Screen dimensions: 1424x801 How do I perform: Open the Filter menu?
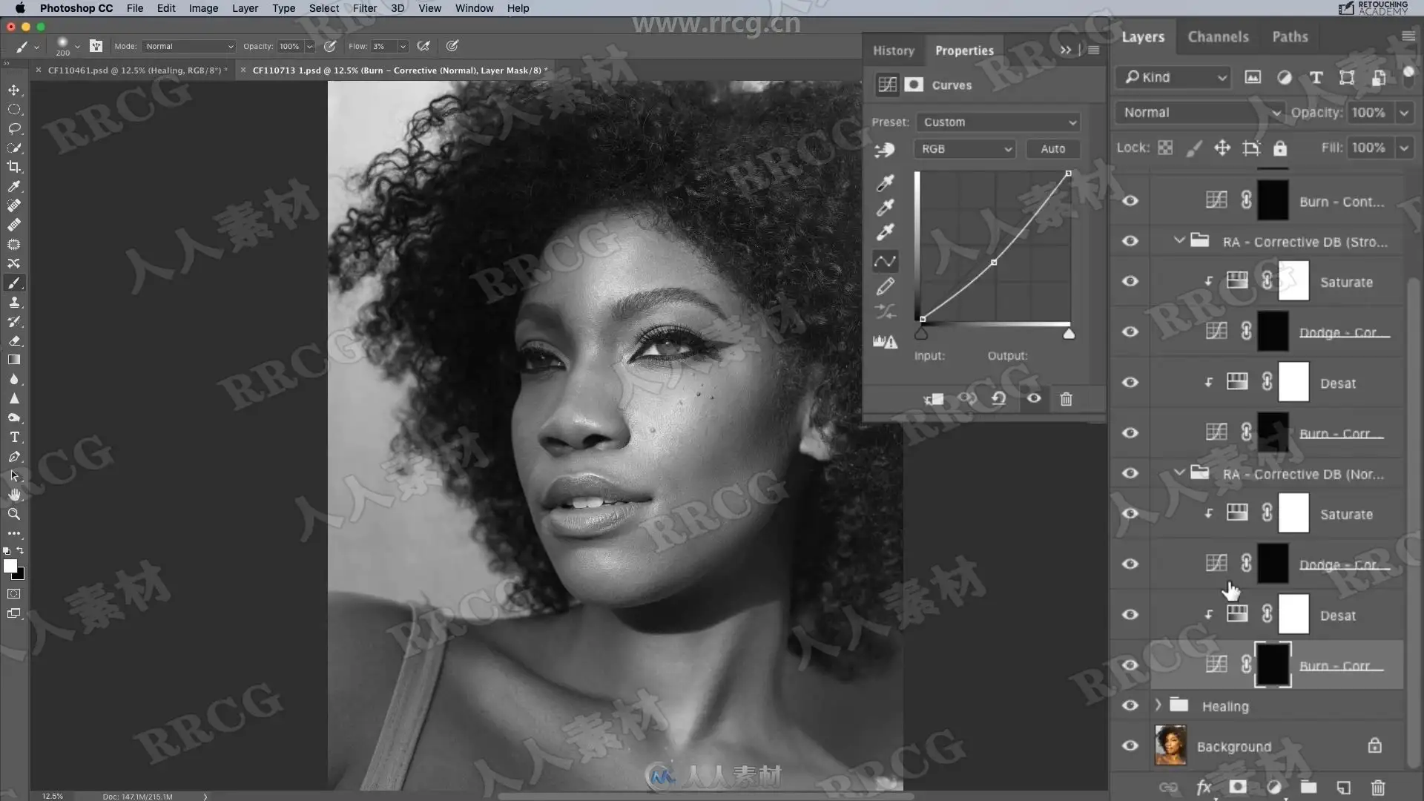tap(364, 8)
